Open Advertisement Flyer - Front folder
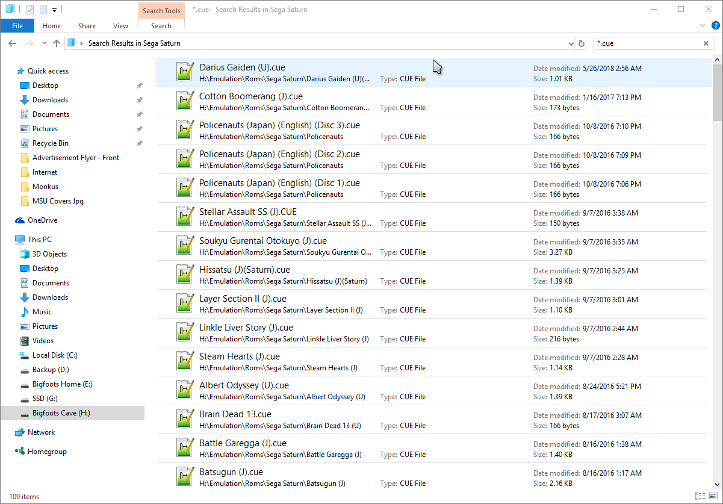723x504 pixels. [x=76, y=158]
